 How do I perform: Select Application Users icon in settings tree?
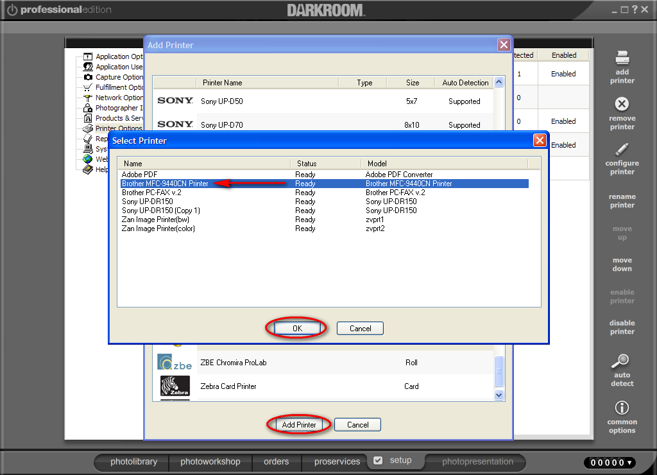87,67
